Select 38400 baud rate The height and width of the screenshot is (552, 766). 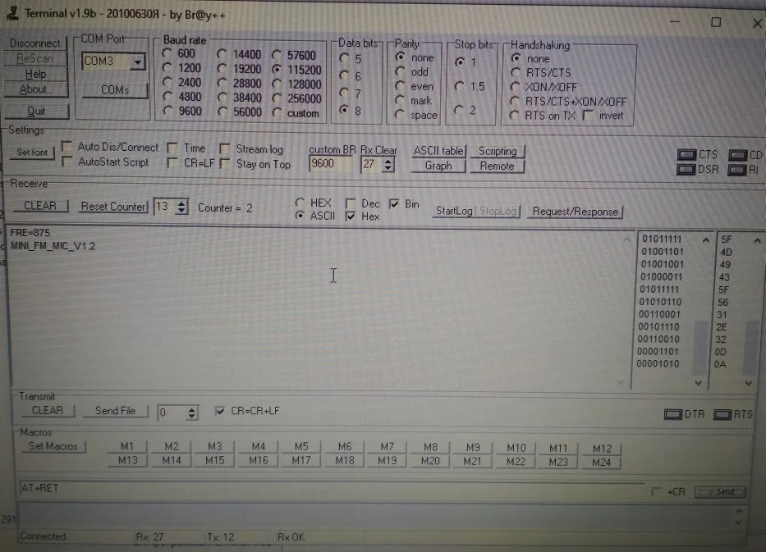click(222, 98)
